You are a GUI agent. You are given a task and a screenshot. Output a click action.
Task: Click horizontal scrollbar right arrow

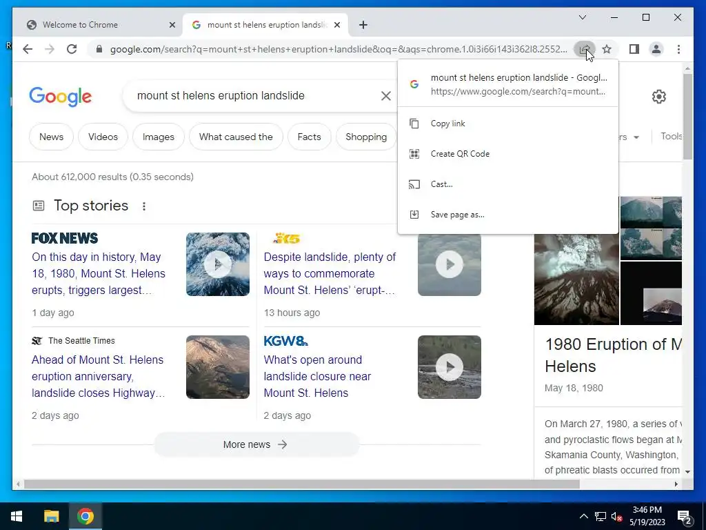click(676, 484)
